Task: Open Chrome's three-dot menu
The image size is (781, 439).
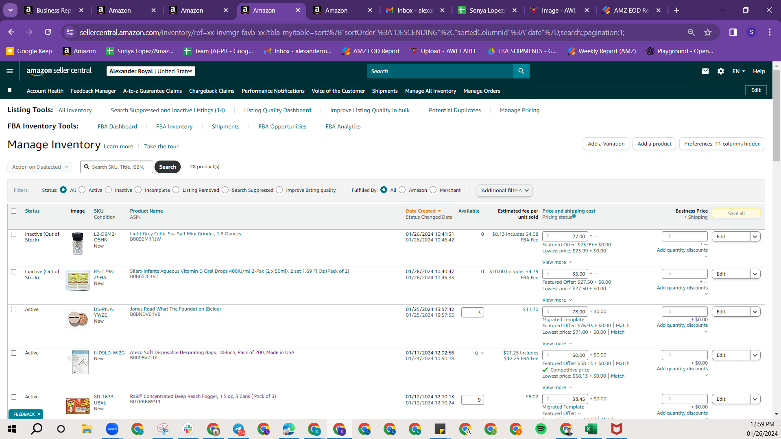Action: click(x=770, y=32)
